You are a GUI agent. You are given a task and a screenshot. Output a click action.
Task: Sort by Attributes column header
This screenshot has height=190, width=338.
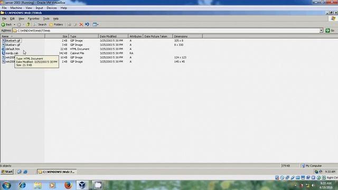(136, 36)
